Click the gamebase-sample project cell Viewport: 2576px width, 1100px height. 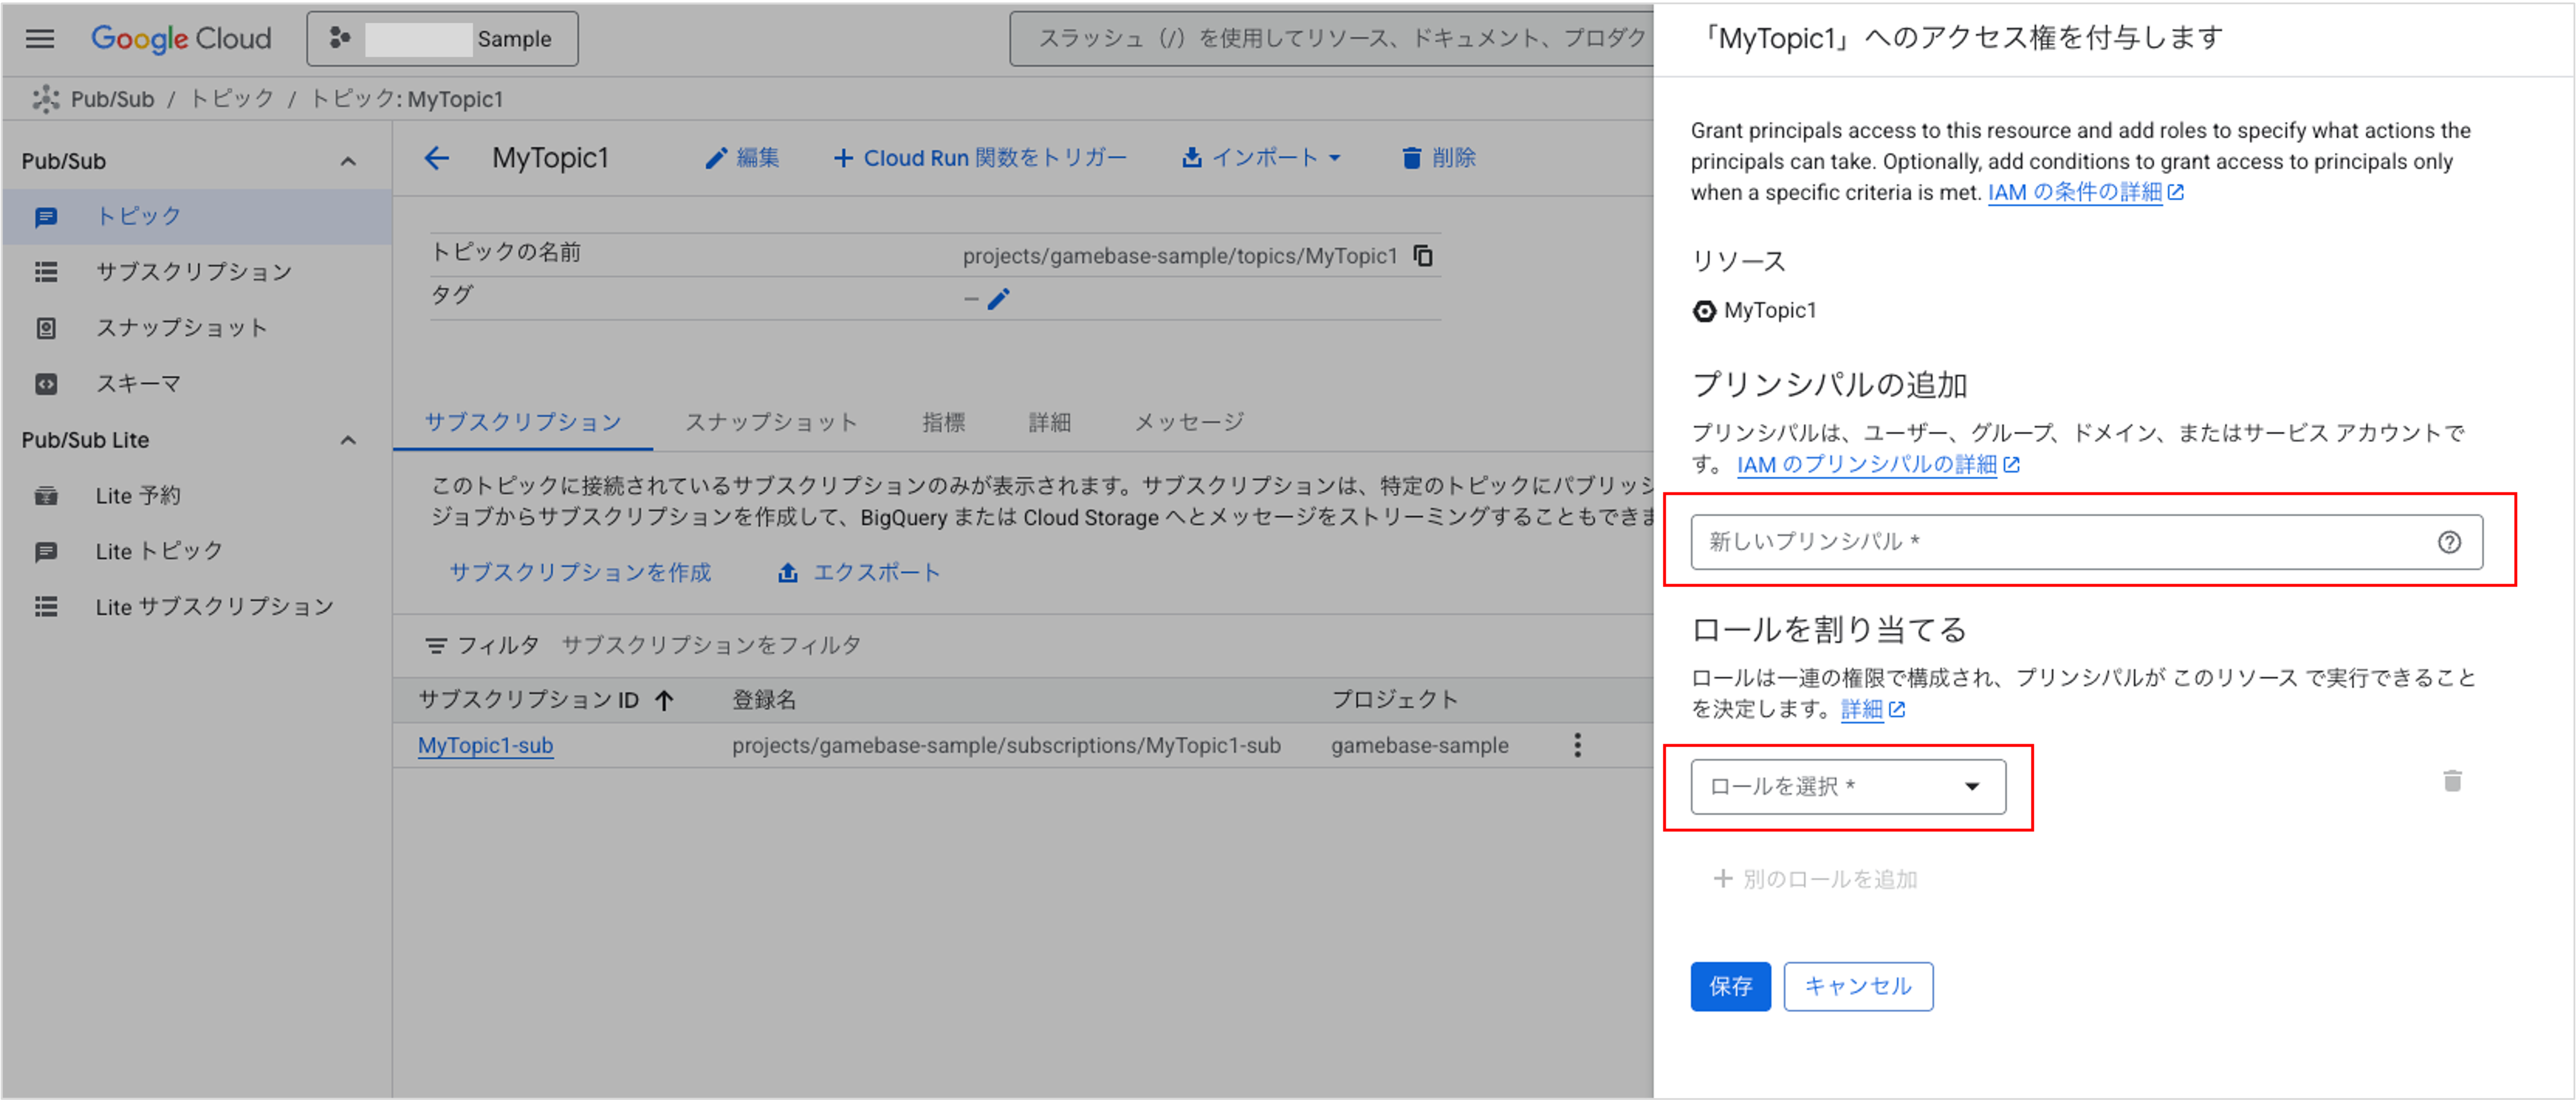pyautogui.click(x=1419, y=746)
